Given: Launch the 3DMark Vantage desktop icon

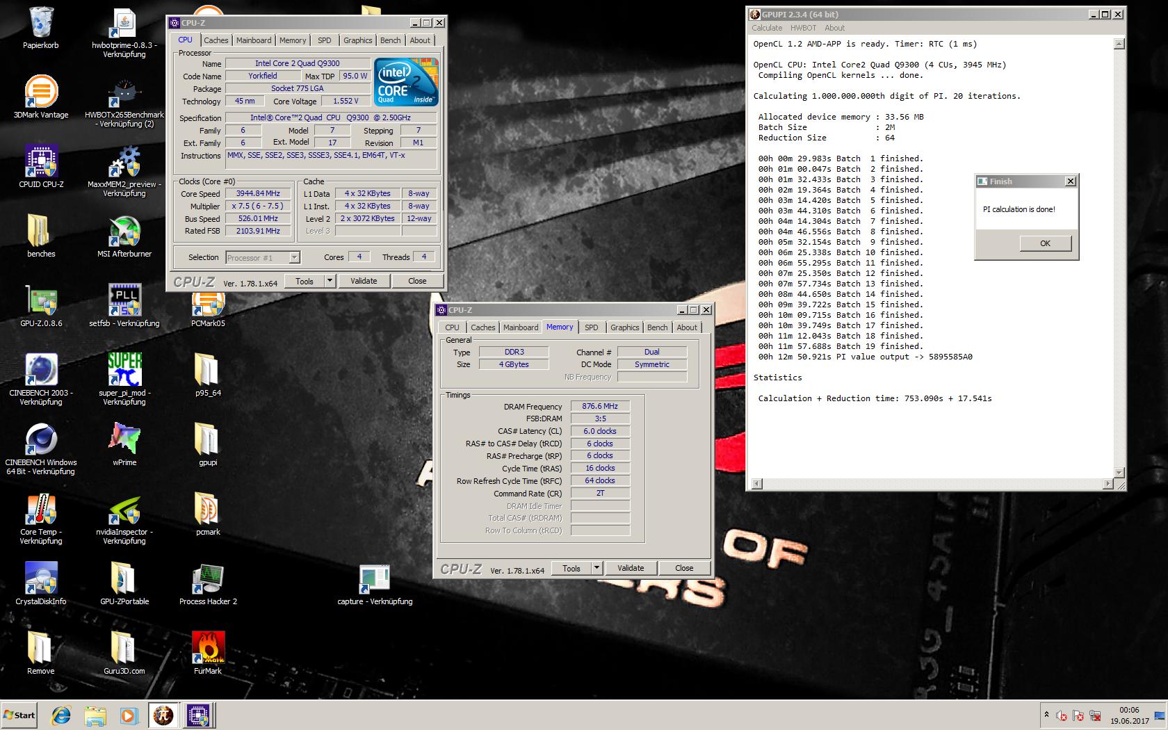Looking at the screenshot, I should coord(41,97).
